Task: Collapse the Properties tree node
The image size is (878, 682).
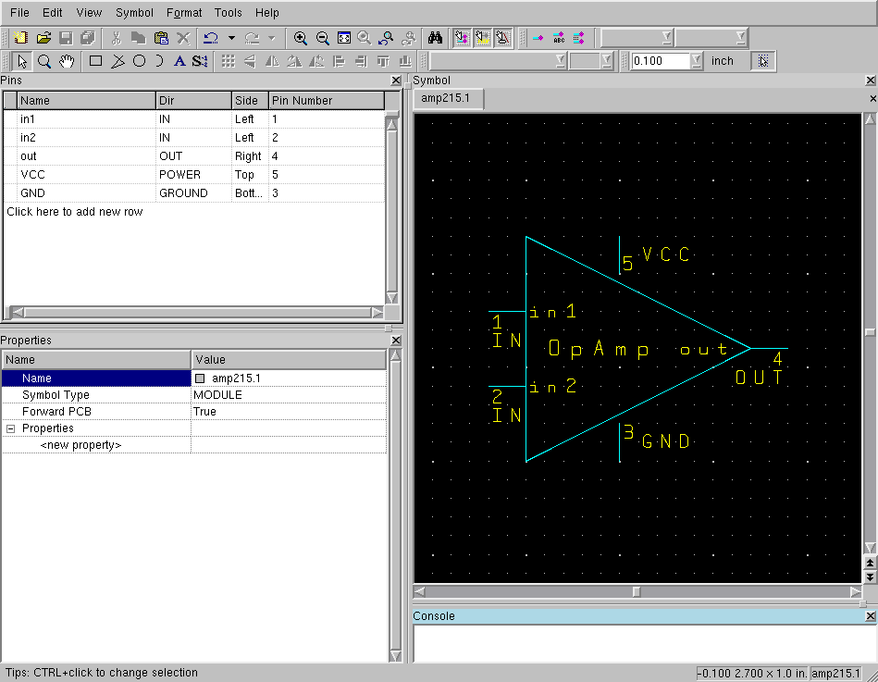Action: pyautogui.click(x=11, y=428)
